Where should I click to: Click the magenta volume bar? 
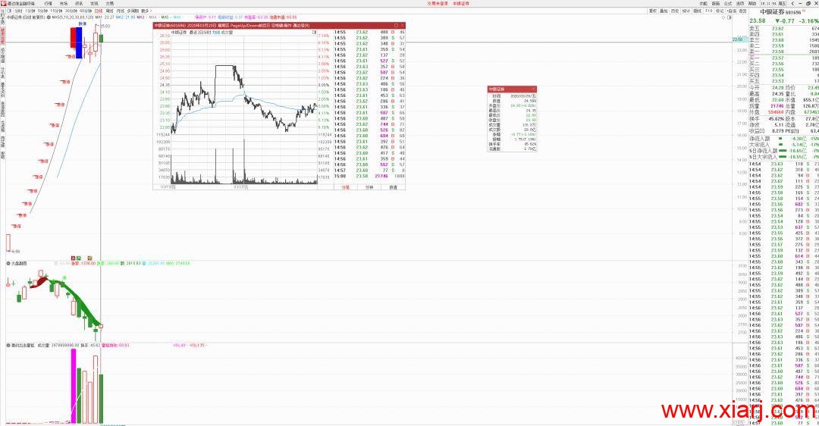[x=74, y=387]
